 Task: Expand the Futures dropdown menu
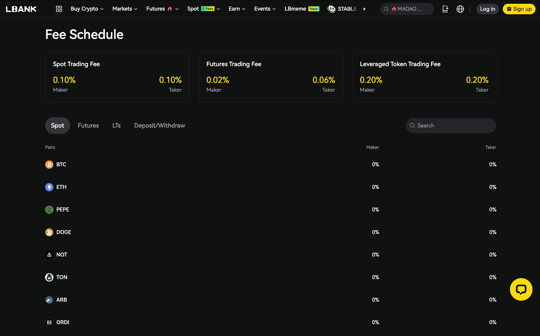[162, 9]
